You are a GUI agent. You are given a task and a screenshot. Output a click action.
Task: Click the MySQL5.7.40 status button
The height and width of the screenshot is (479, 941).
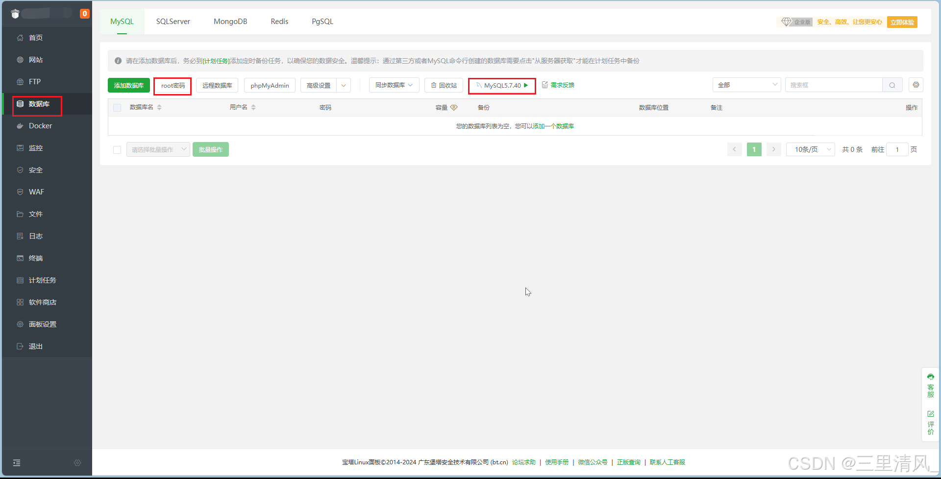pos(502,85)
